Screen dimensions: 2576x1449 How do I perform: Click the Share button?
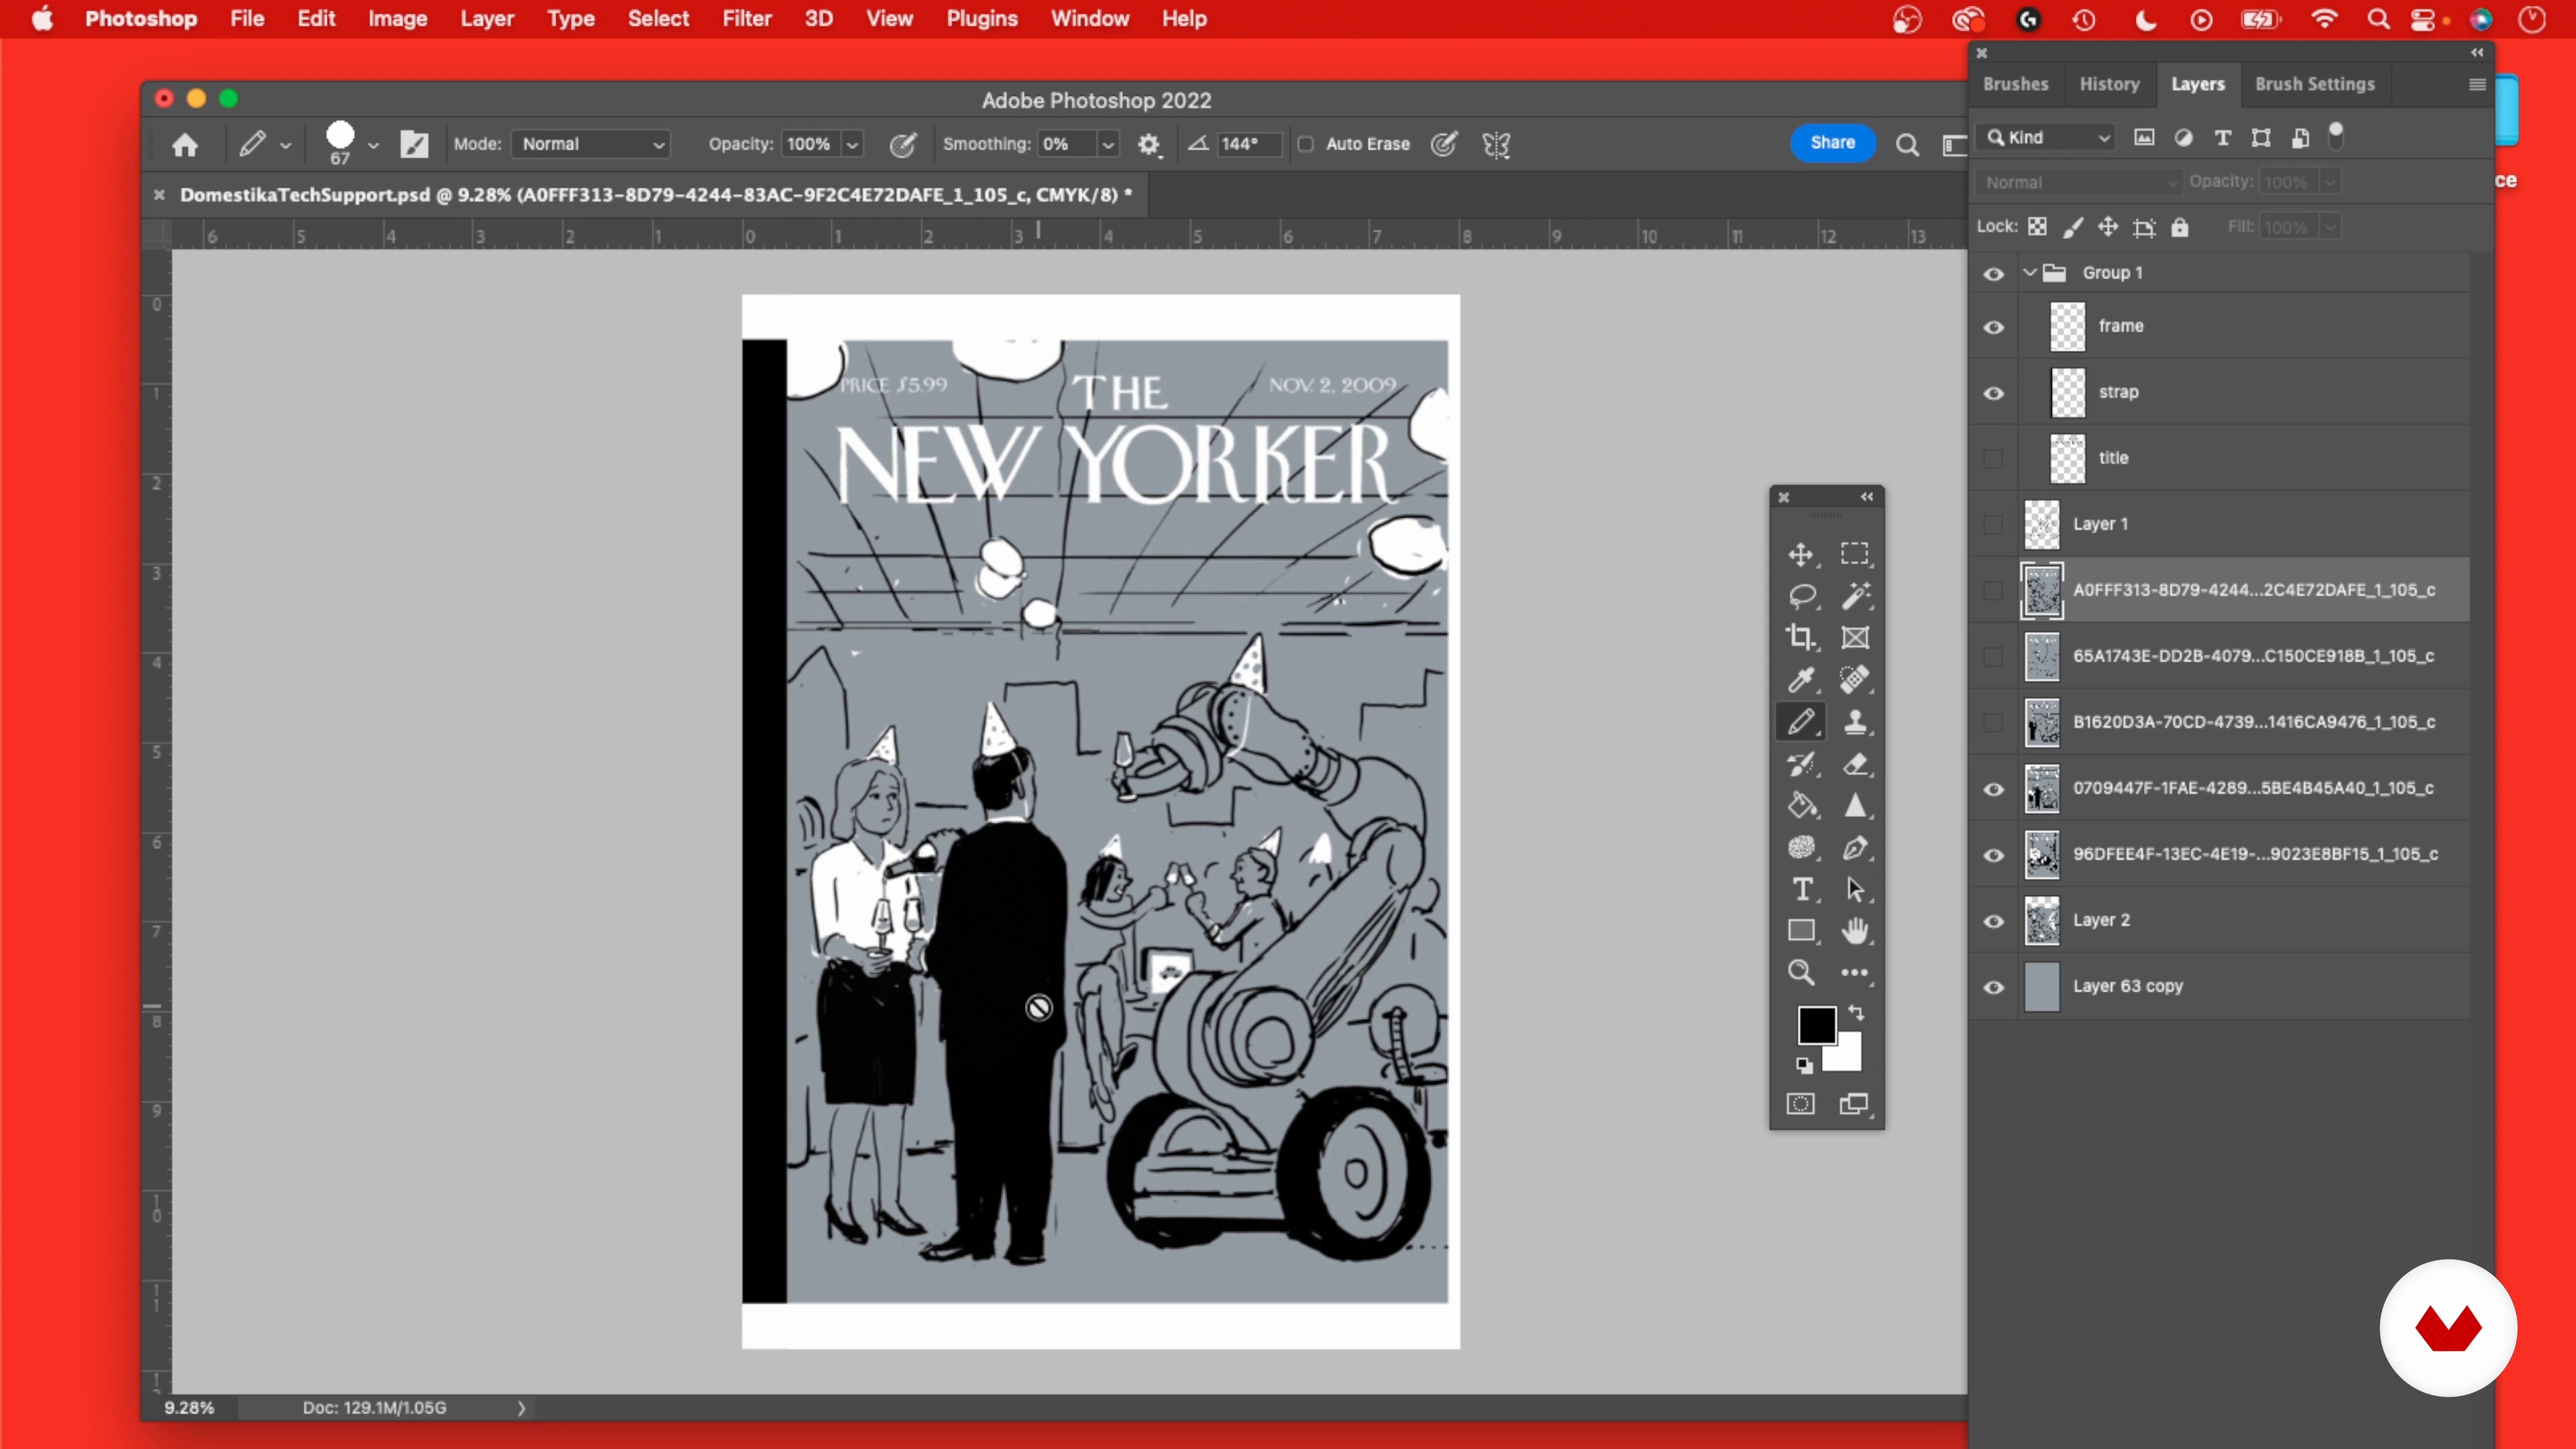click(1832, 143)
